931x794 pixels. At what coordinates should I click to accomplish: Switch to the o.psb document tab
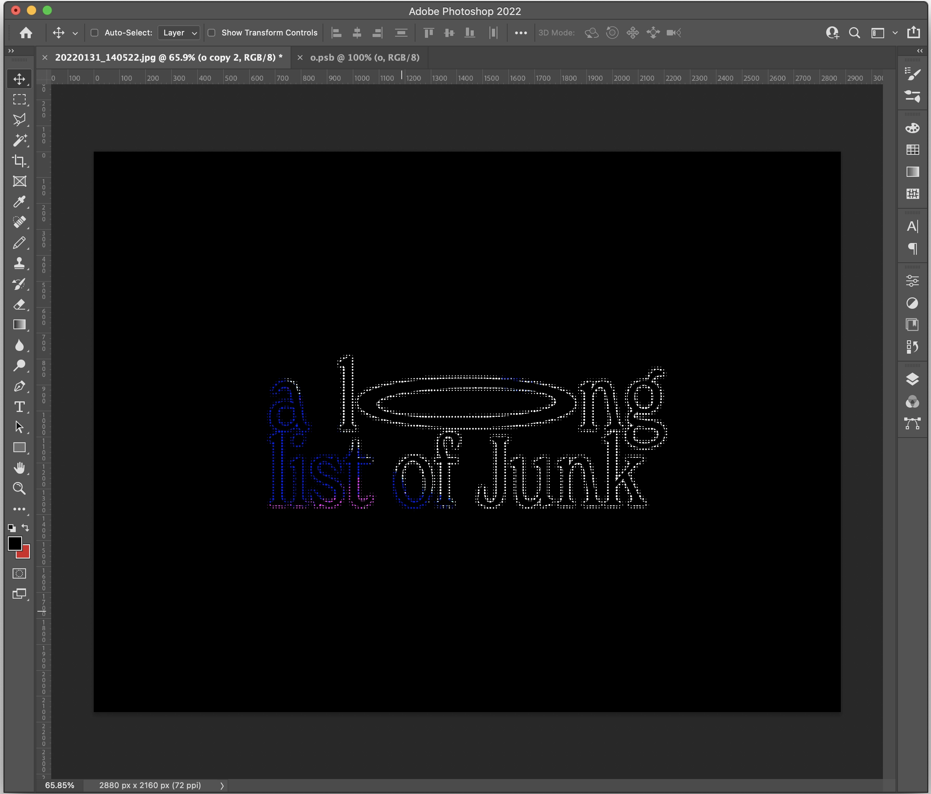point(365,58)
